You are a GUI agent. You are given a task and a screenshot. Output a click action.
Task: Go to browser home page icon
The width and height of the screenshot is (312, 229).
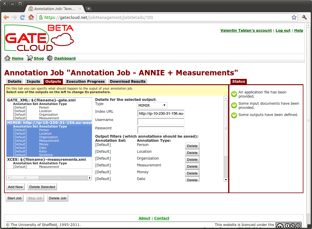(31, 17)
